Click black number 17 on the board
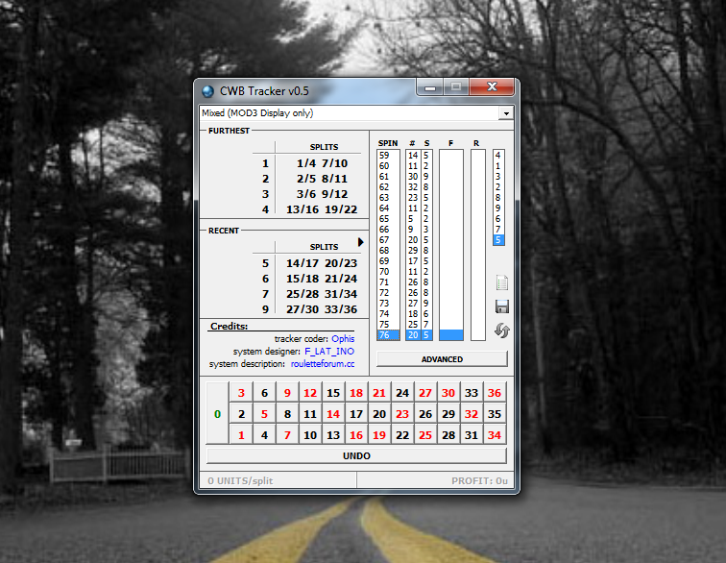Viewport: 726px width, 563px height. [356, 414]
